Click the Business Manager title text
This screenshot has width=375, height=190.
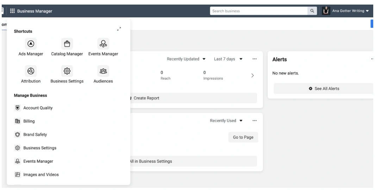pyautogui.click(x=35, y=11)
